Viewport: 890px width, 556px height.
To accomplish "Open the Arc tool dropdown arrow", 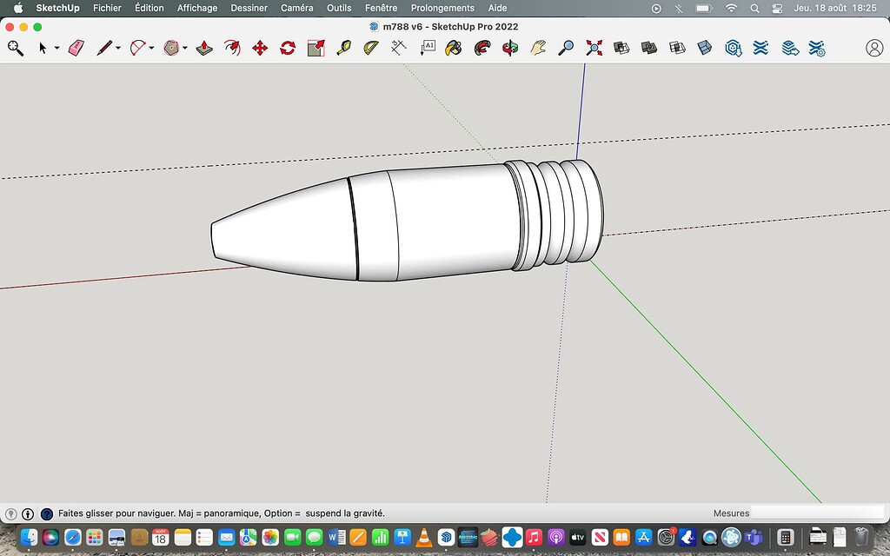I will click(149, 48).
